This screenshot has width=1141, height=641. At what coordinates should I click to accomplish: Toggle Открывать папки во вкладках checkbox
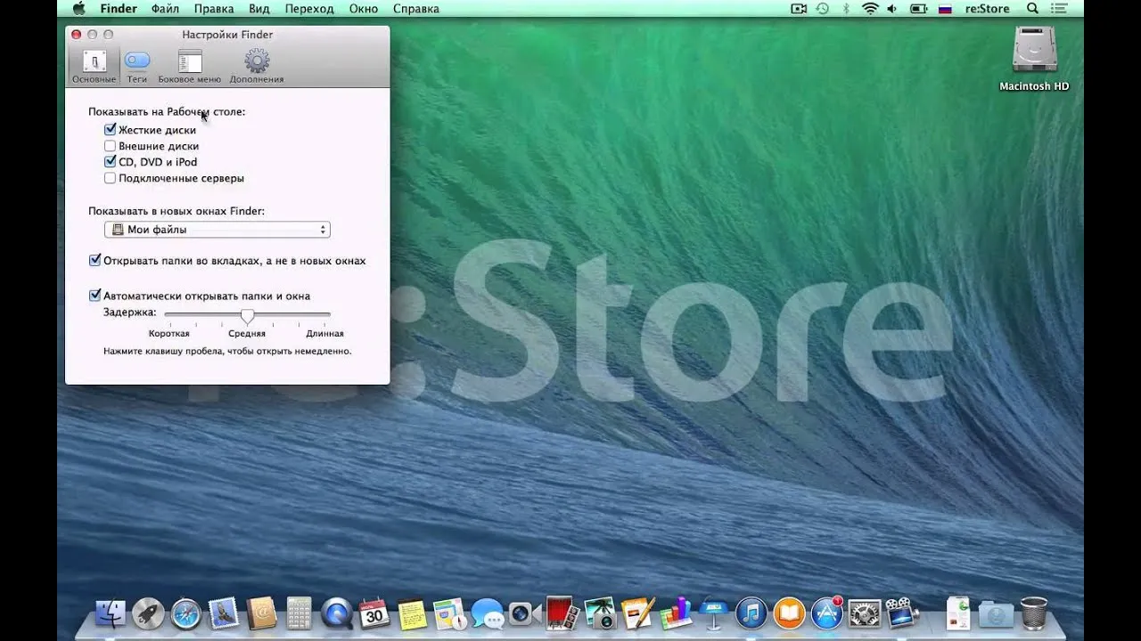[x=95, y=261]
